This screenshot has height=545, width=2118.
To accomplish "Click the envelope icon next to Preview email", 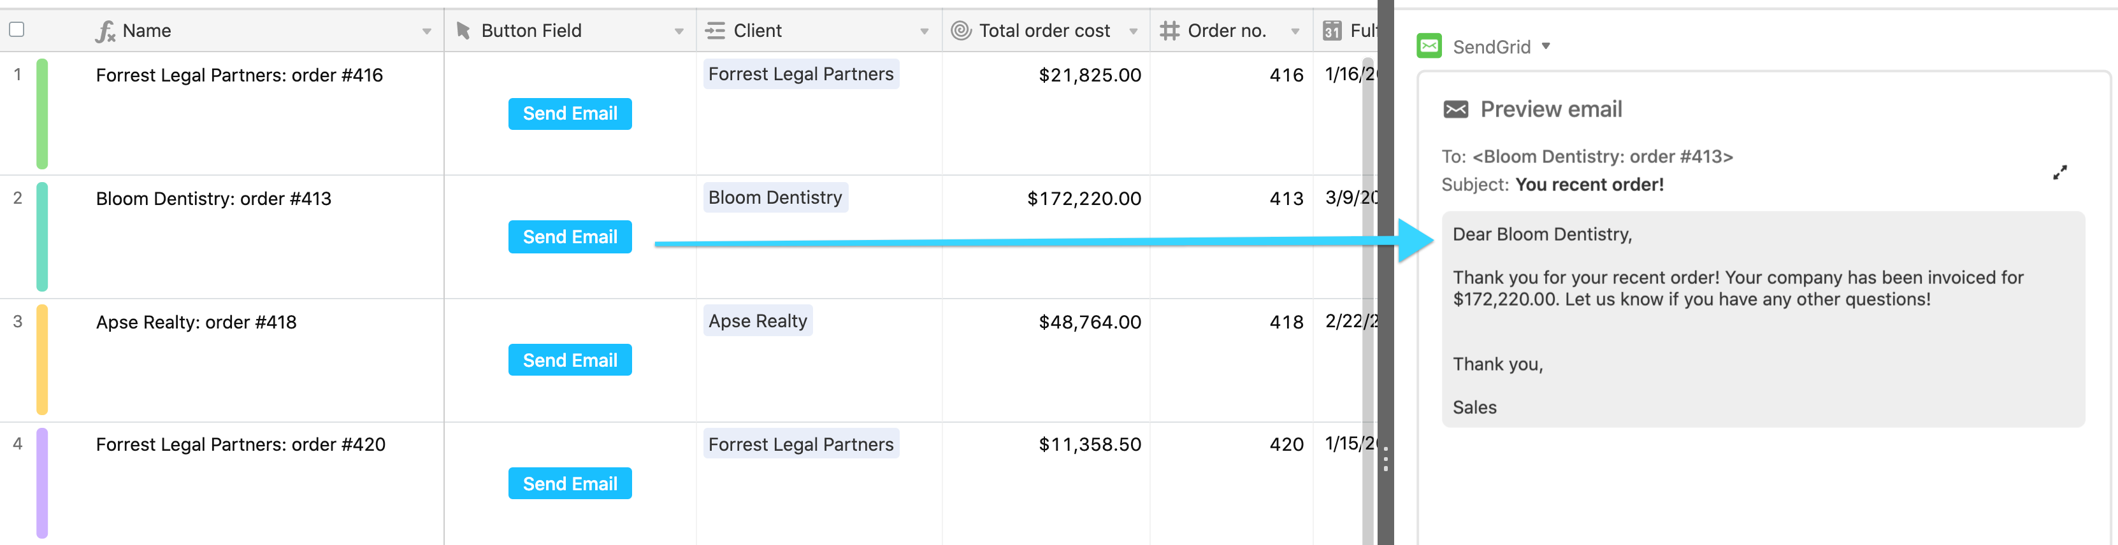I will pos(1455,110).
